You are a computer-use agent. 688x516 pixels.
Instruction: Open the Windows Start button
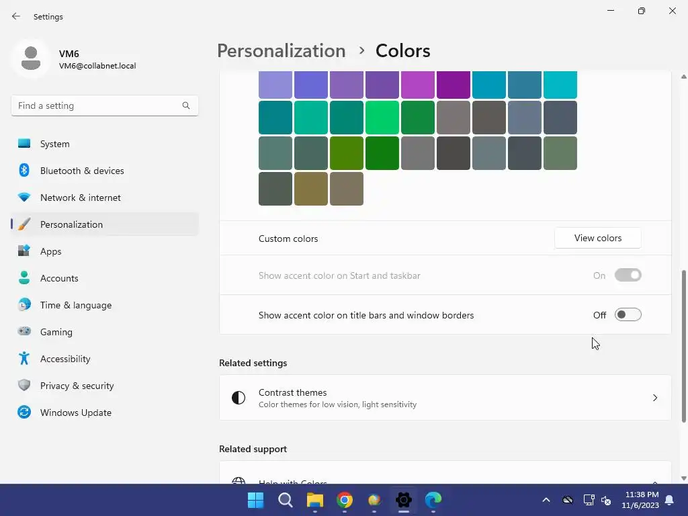coord(256,500)
